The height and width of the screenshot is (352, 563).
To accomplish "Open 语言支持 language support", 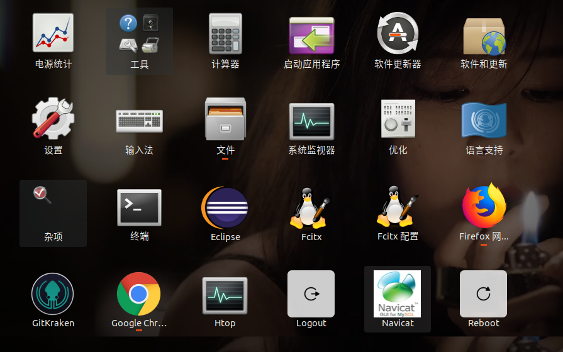I will pos(484,120).
